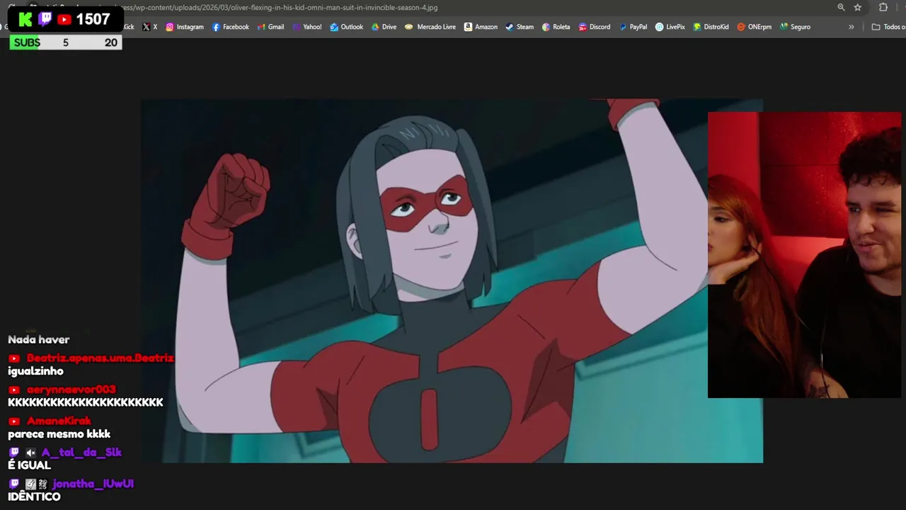Click the Oliver flexing cartoon image
906x510 pixels.
(452, 281)
